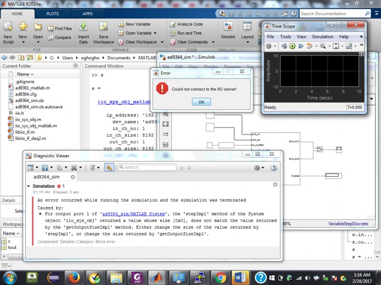Open the Simulation menu in Time Scope
The image size is (381, 285).
322,37
